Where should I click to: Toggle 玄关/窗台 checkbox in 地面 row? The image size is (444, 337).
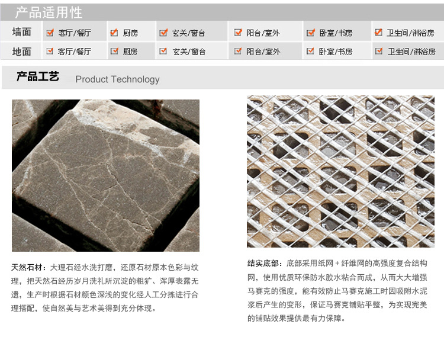click(163, 51)
